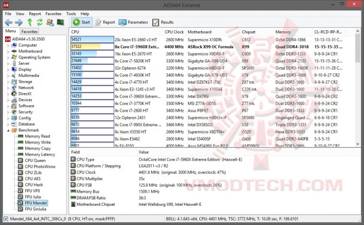Open the Favorites menu

(54, 14)
